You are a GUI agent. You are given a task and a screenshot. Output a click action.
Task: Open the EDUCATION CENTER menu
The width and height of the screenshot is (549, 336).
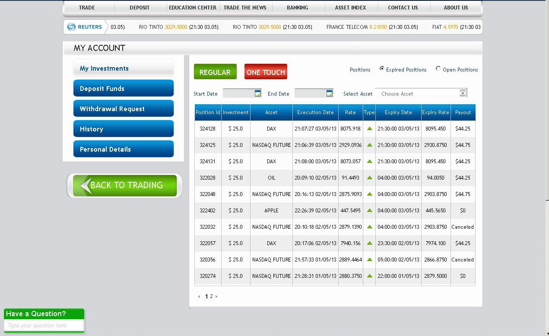point(193,7)
